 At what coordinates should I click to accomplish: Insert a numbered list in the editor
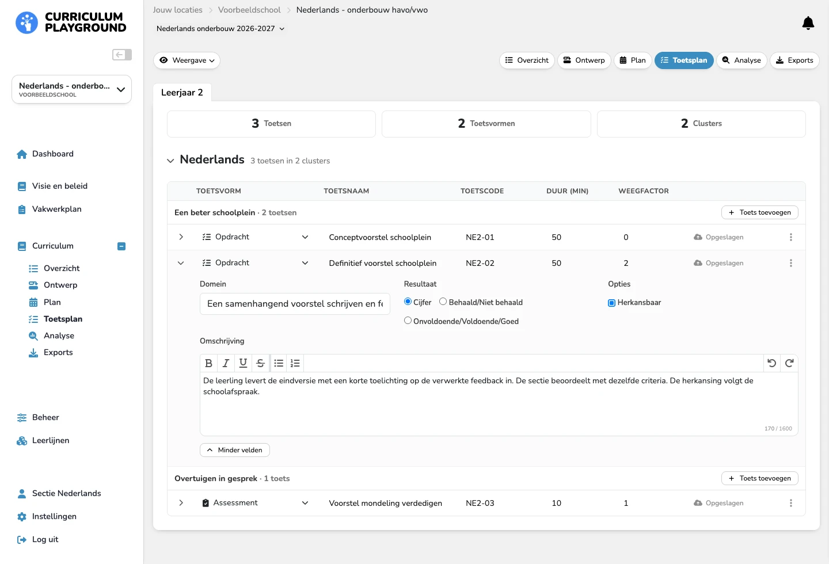coord(295,363)
